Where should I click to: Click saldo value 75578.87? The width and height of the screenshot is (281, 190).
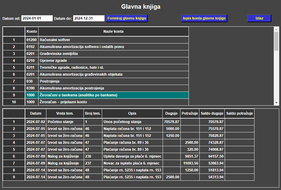tap(212, 129)
